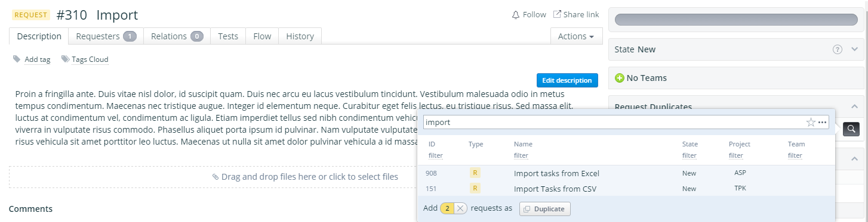Viewport: 868px width, 222px height.
Task: Click request ID 908
Action: (x=431, y=173)
